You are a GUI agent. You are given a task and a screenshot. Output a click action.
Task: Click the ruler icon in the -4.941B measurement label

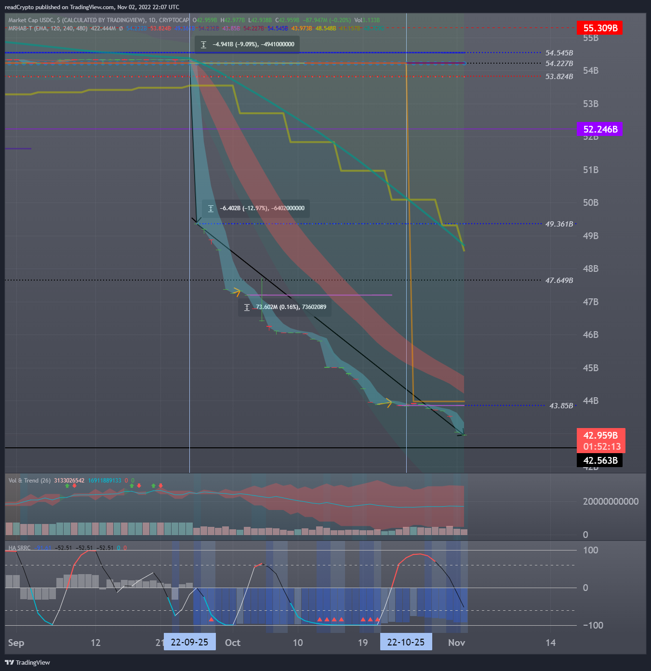(203, 44)
